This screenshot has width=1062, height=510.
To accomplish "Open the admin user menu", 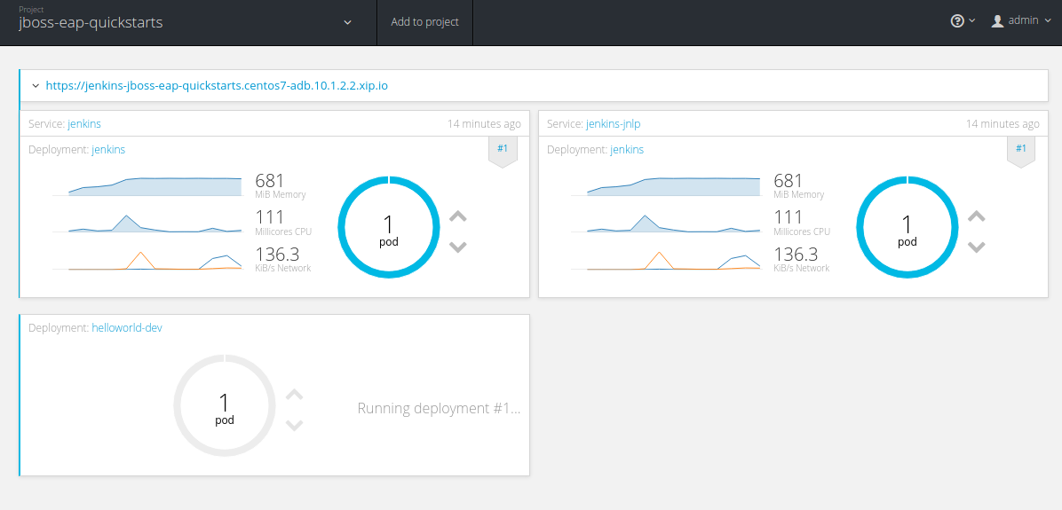I will pos(1021,21).
